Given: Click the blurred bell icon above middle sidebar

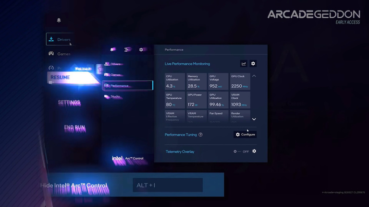Looking at the screenshot, I should click(113, 49).
